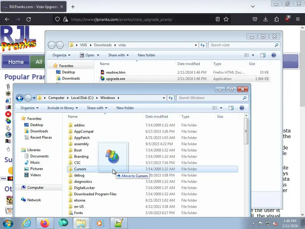Sort by Date modified column in Windows folder

click(157, 117)
